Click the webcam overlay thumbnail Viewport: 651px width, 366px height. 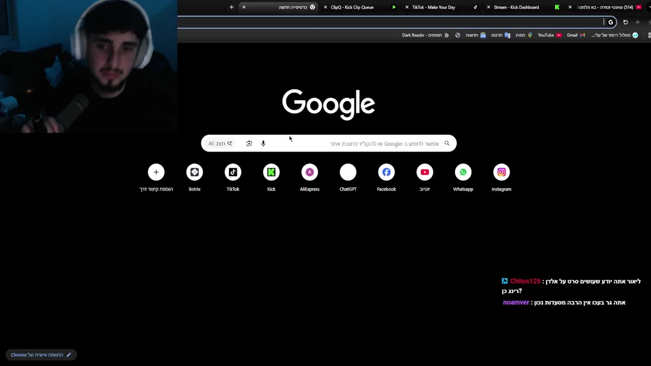[88, 66]
